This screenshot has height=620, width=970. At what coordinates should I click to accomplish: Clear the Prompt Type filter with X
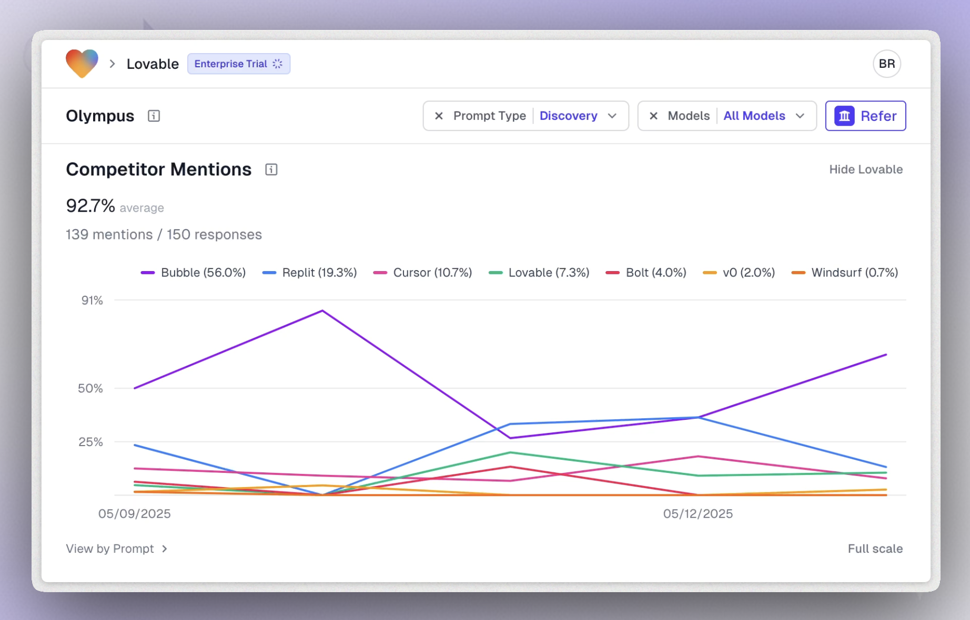coord(439,116)
